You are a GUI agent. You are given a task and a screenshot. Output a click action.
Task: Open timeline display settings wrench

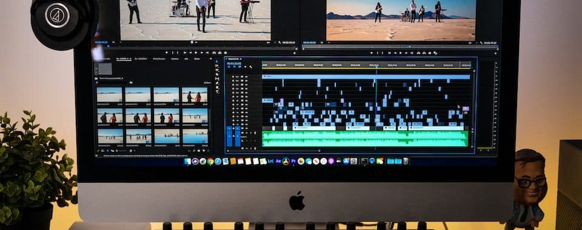pyautogui.click(x=250, y=67)
